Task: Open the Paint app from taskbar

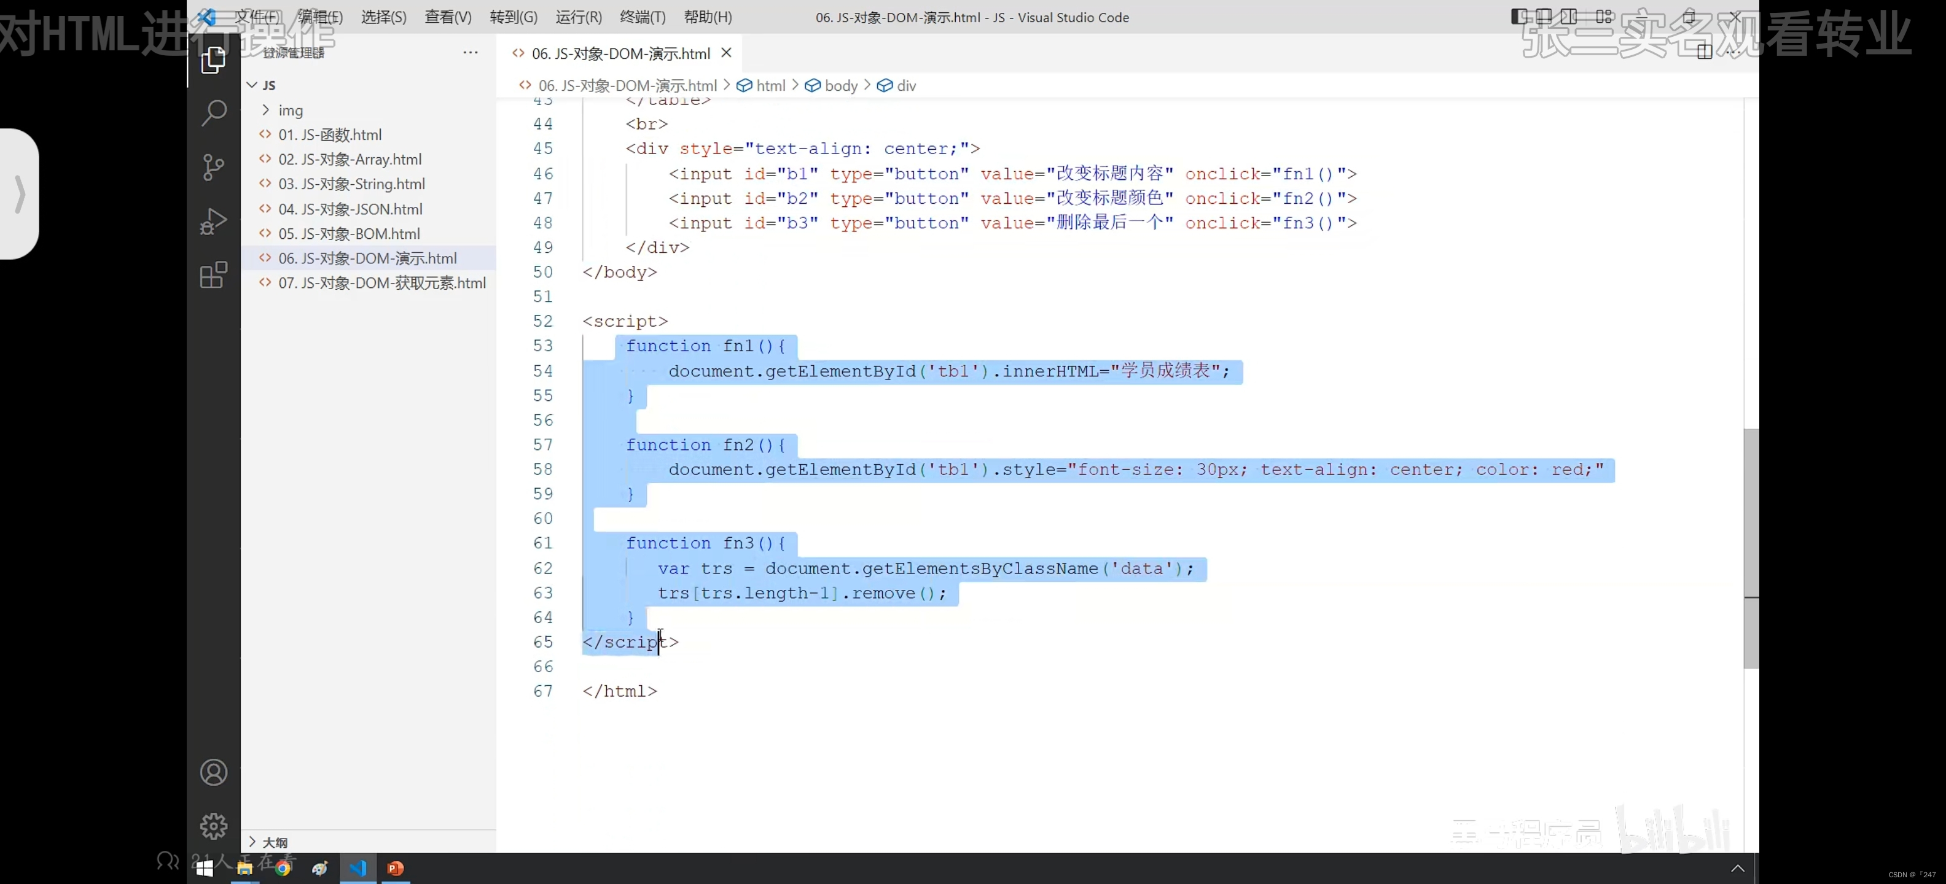Action: click(320, 868)
